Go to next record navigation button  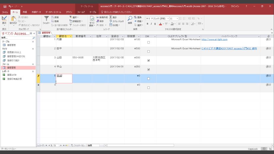coord(60,145)
